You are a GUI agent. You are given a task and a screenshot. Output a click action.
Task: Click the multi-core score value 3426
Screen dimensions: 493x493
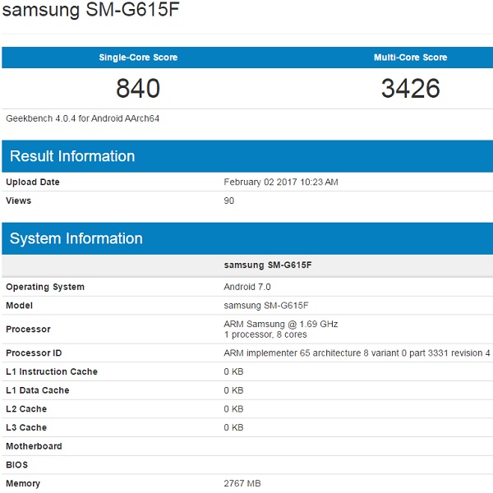coord(410,89)
